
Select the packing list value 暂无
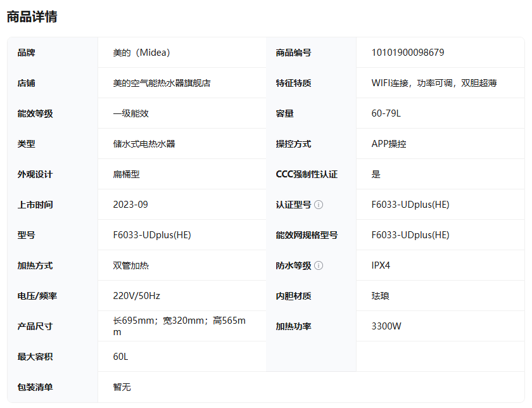pyautogui.click(x=122, y=387)
